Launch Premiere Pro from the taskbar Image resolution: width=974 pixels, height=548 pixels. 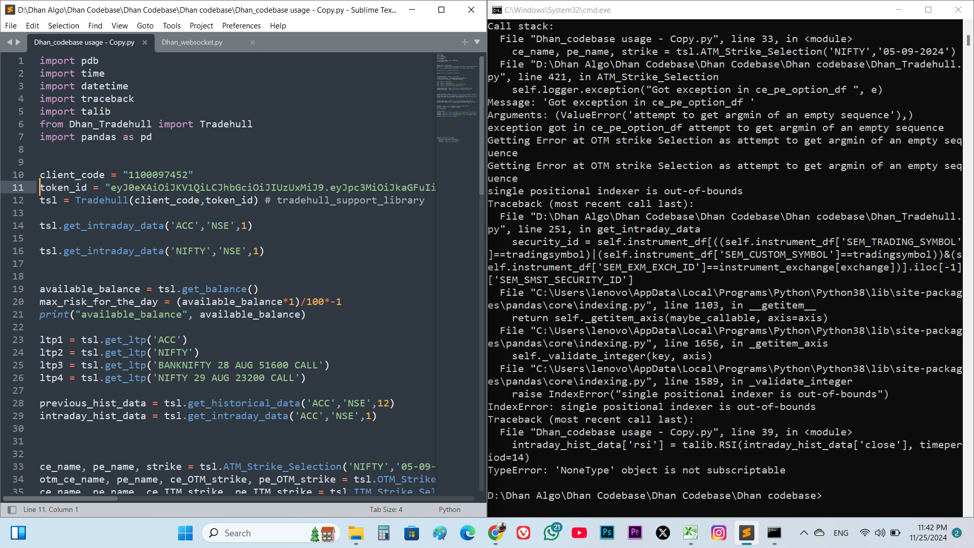click(x=635, y=533)
